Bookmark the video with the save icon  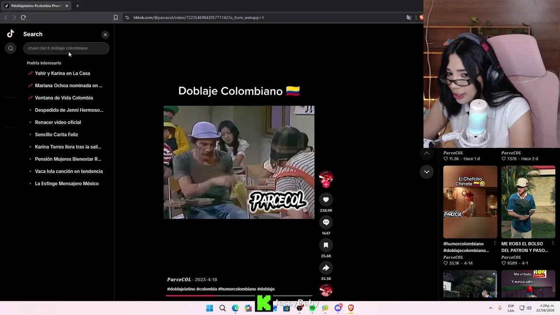click(x=326, y=245)
